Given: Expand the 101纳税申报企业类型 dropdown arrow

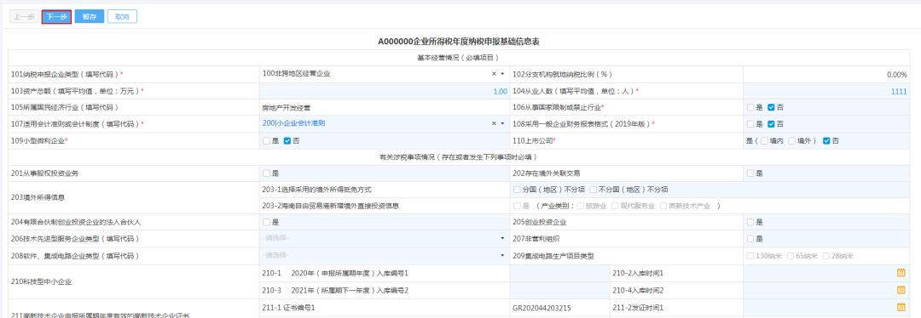Looking at the screenshot, I should (503, 74).
